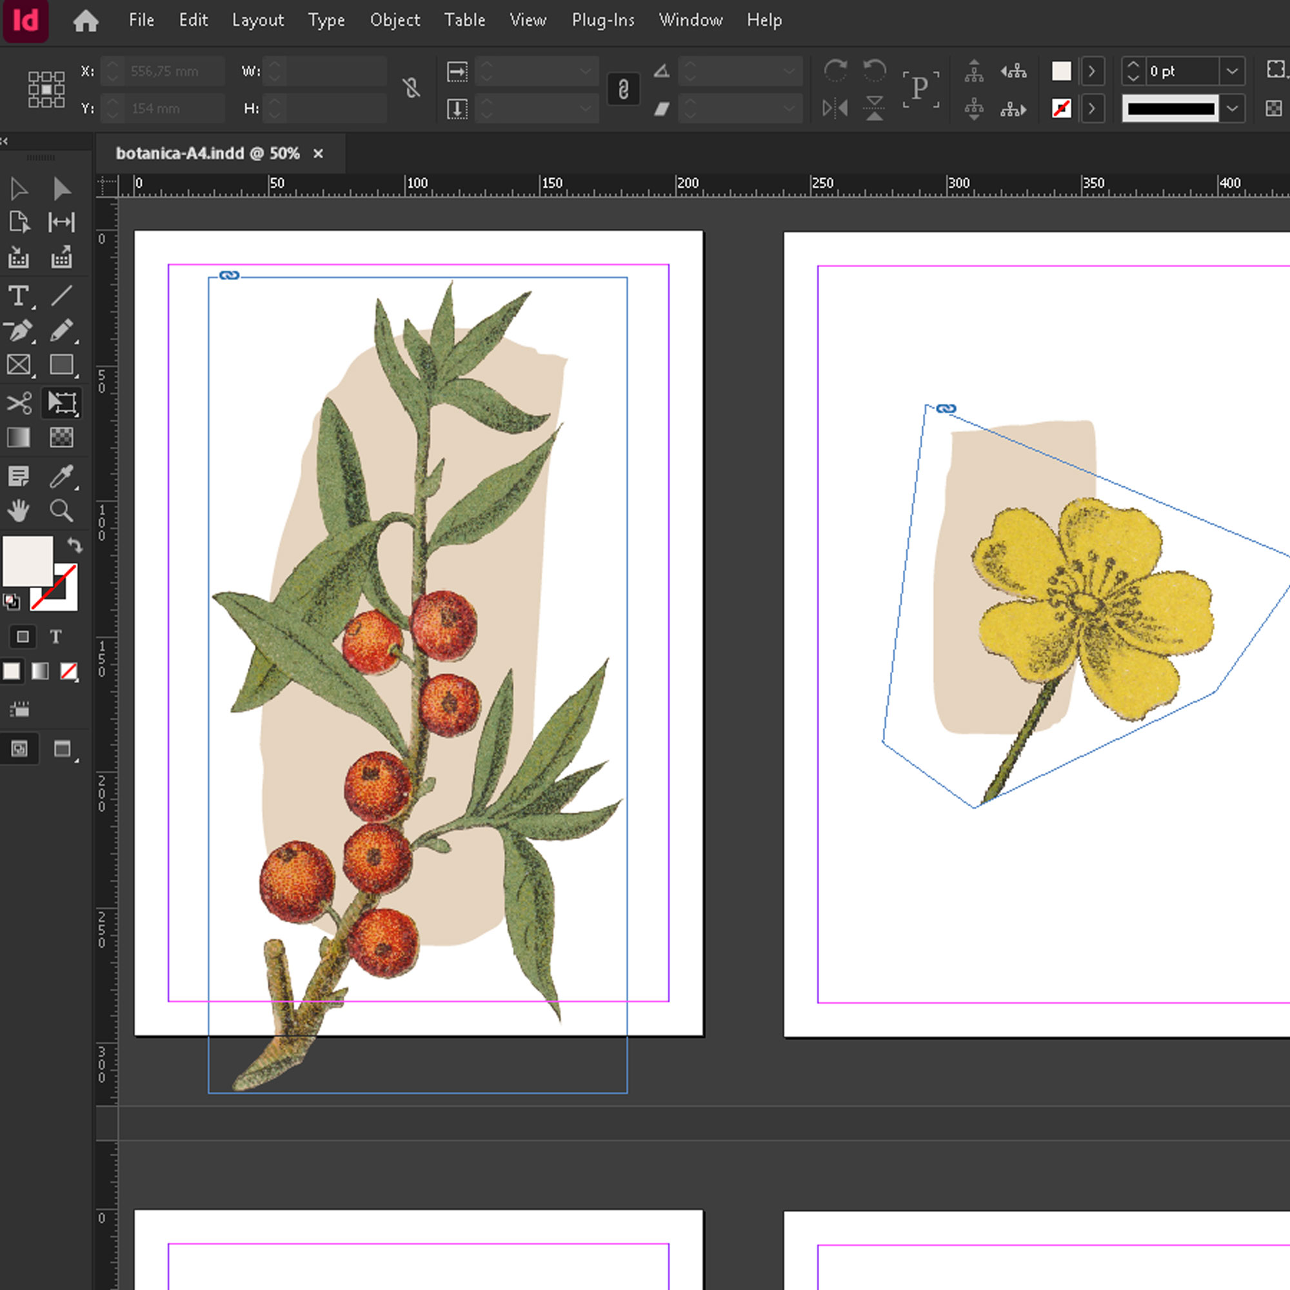Open stroke weight dropdown
1290x1290 pixels.
click(x=1232, y=71)
